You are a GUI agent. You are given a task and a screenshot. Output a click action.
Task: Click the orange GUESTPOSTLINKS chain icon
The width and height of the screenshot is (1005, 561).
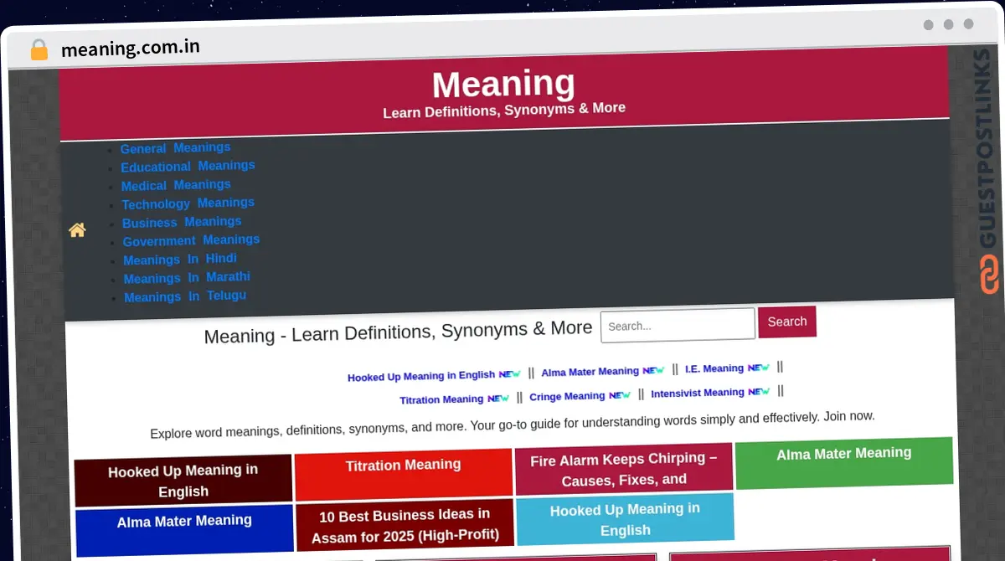(988, 274)
